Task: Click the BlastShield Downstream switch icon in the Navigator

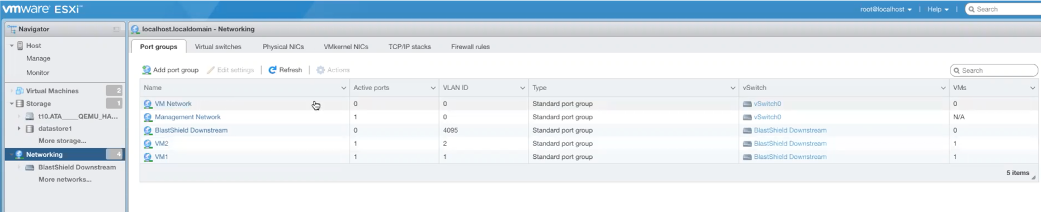Action: 30,167
